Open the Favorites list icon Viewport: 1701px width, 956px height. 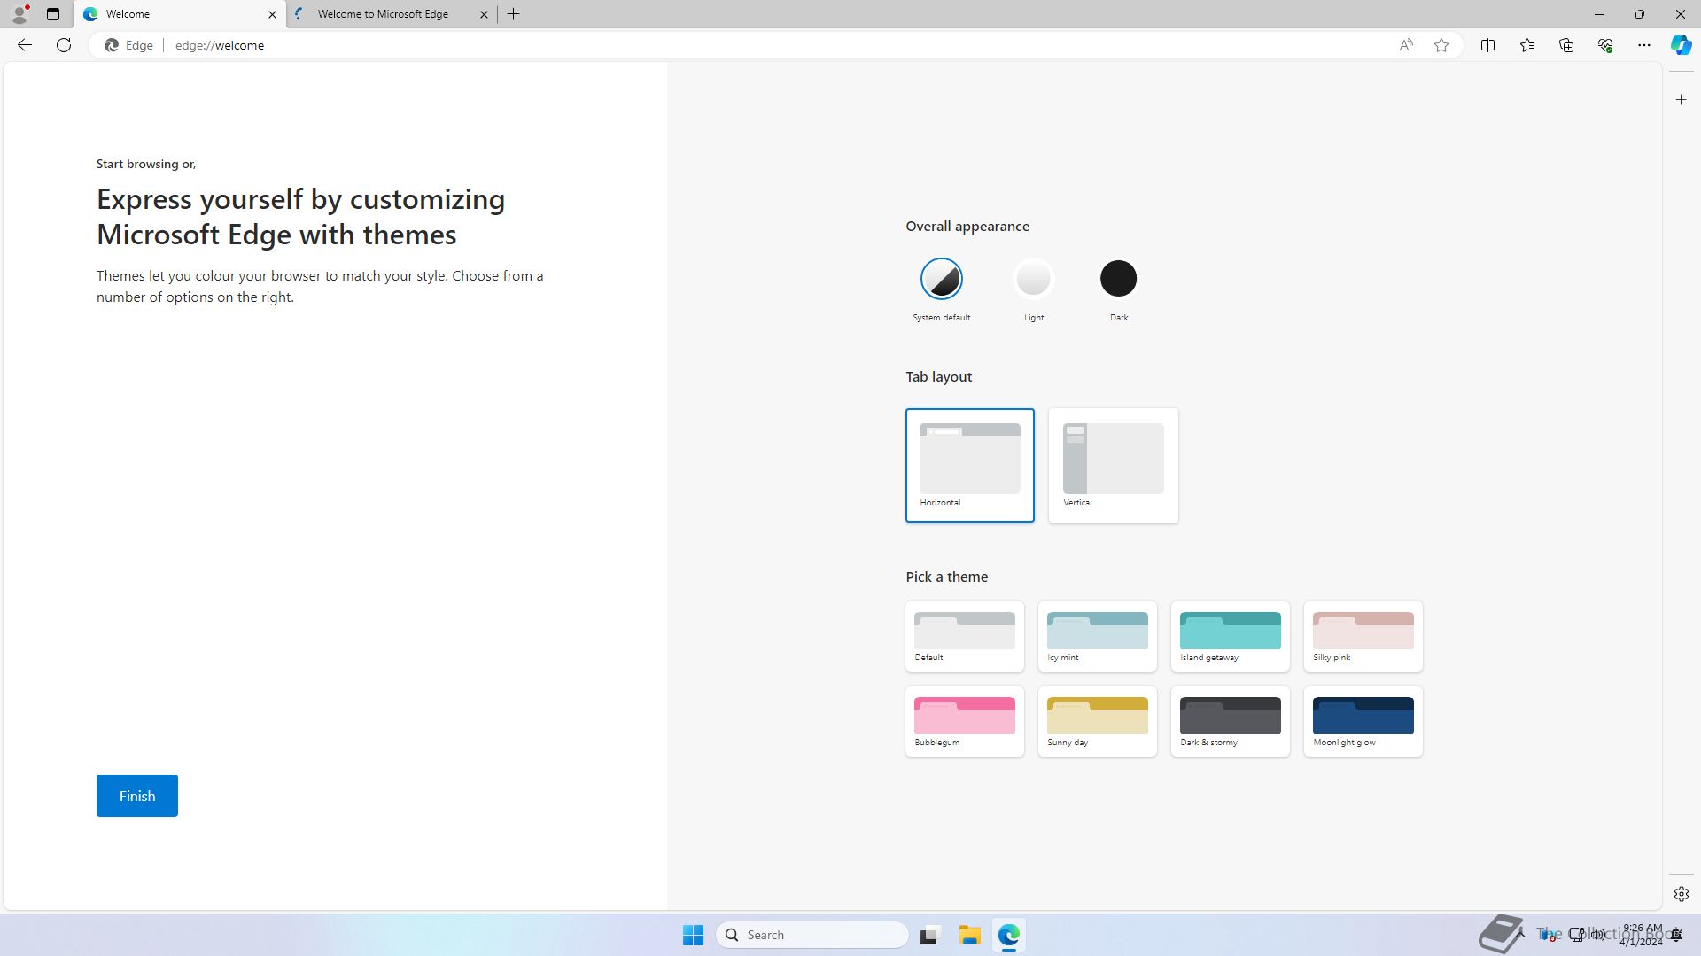point(1526,45)
